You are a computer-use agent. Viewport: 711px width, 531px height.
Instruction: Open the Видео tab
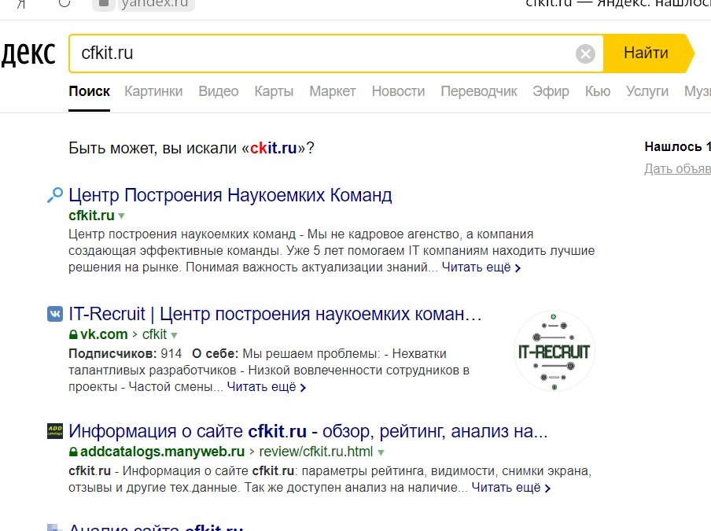(x=219, y=91)
